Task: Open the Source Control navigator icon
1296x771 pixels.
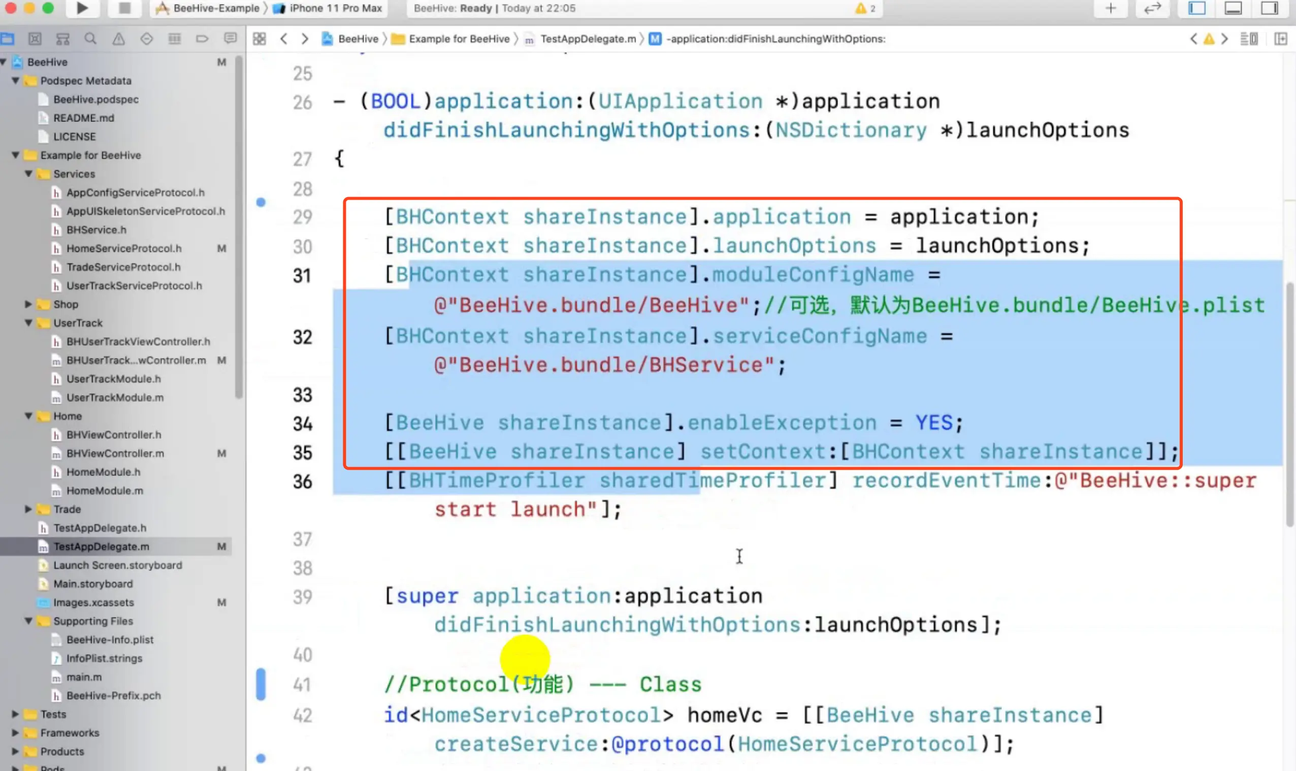Action: coord(35,39)
